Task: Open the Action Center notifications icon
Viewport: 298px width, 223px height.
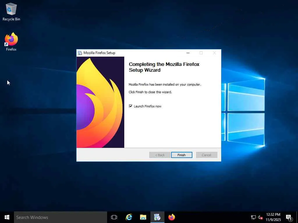Action: click(x=289, y=217)
